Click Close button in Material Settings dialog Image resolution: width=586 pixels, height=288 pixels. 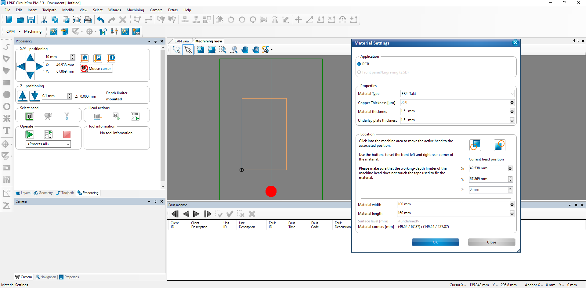point(491,242)
